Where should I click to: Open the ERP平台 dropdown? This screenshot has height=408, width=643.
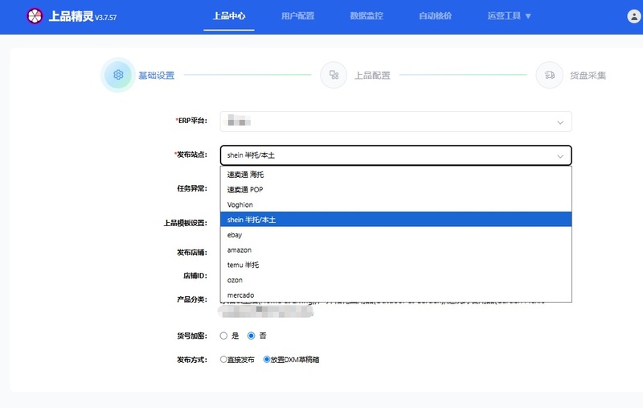(x=395, y=122)
